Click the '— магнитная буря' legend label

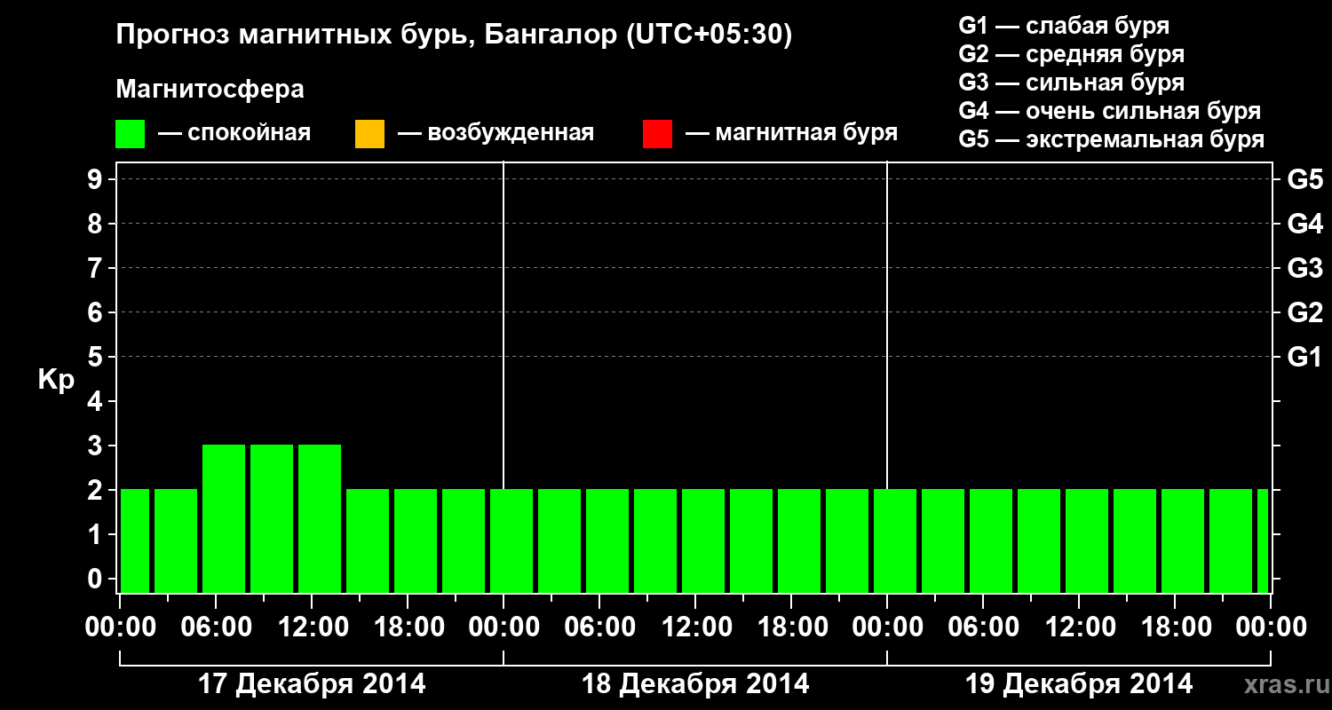pos(791,133)
